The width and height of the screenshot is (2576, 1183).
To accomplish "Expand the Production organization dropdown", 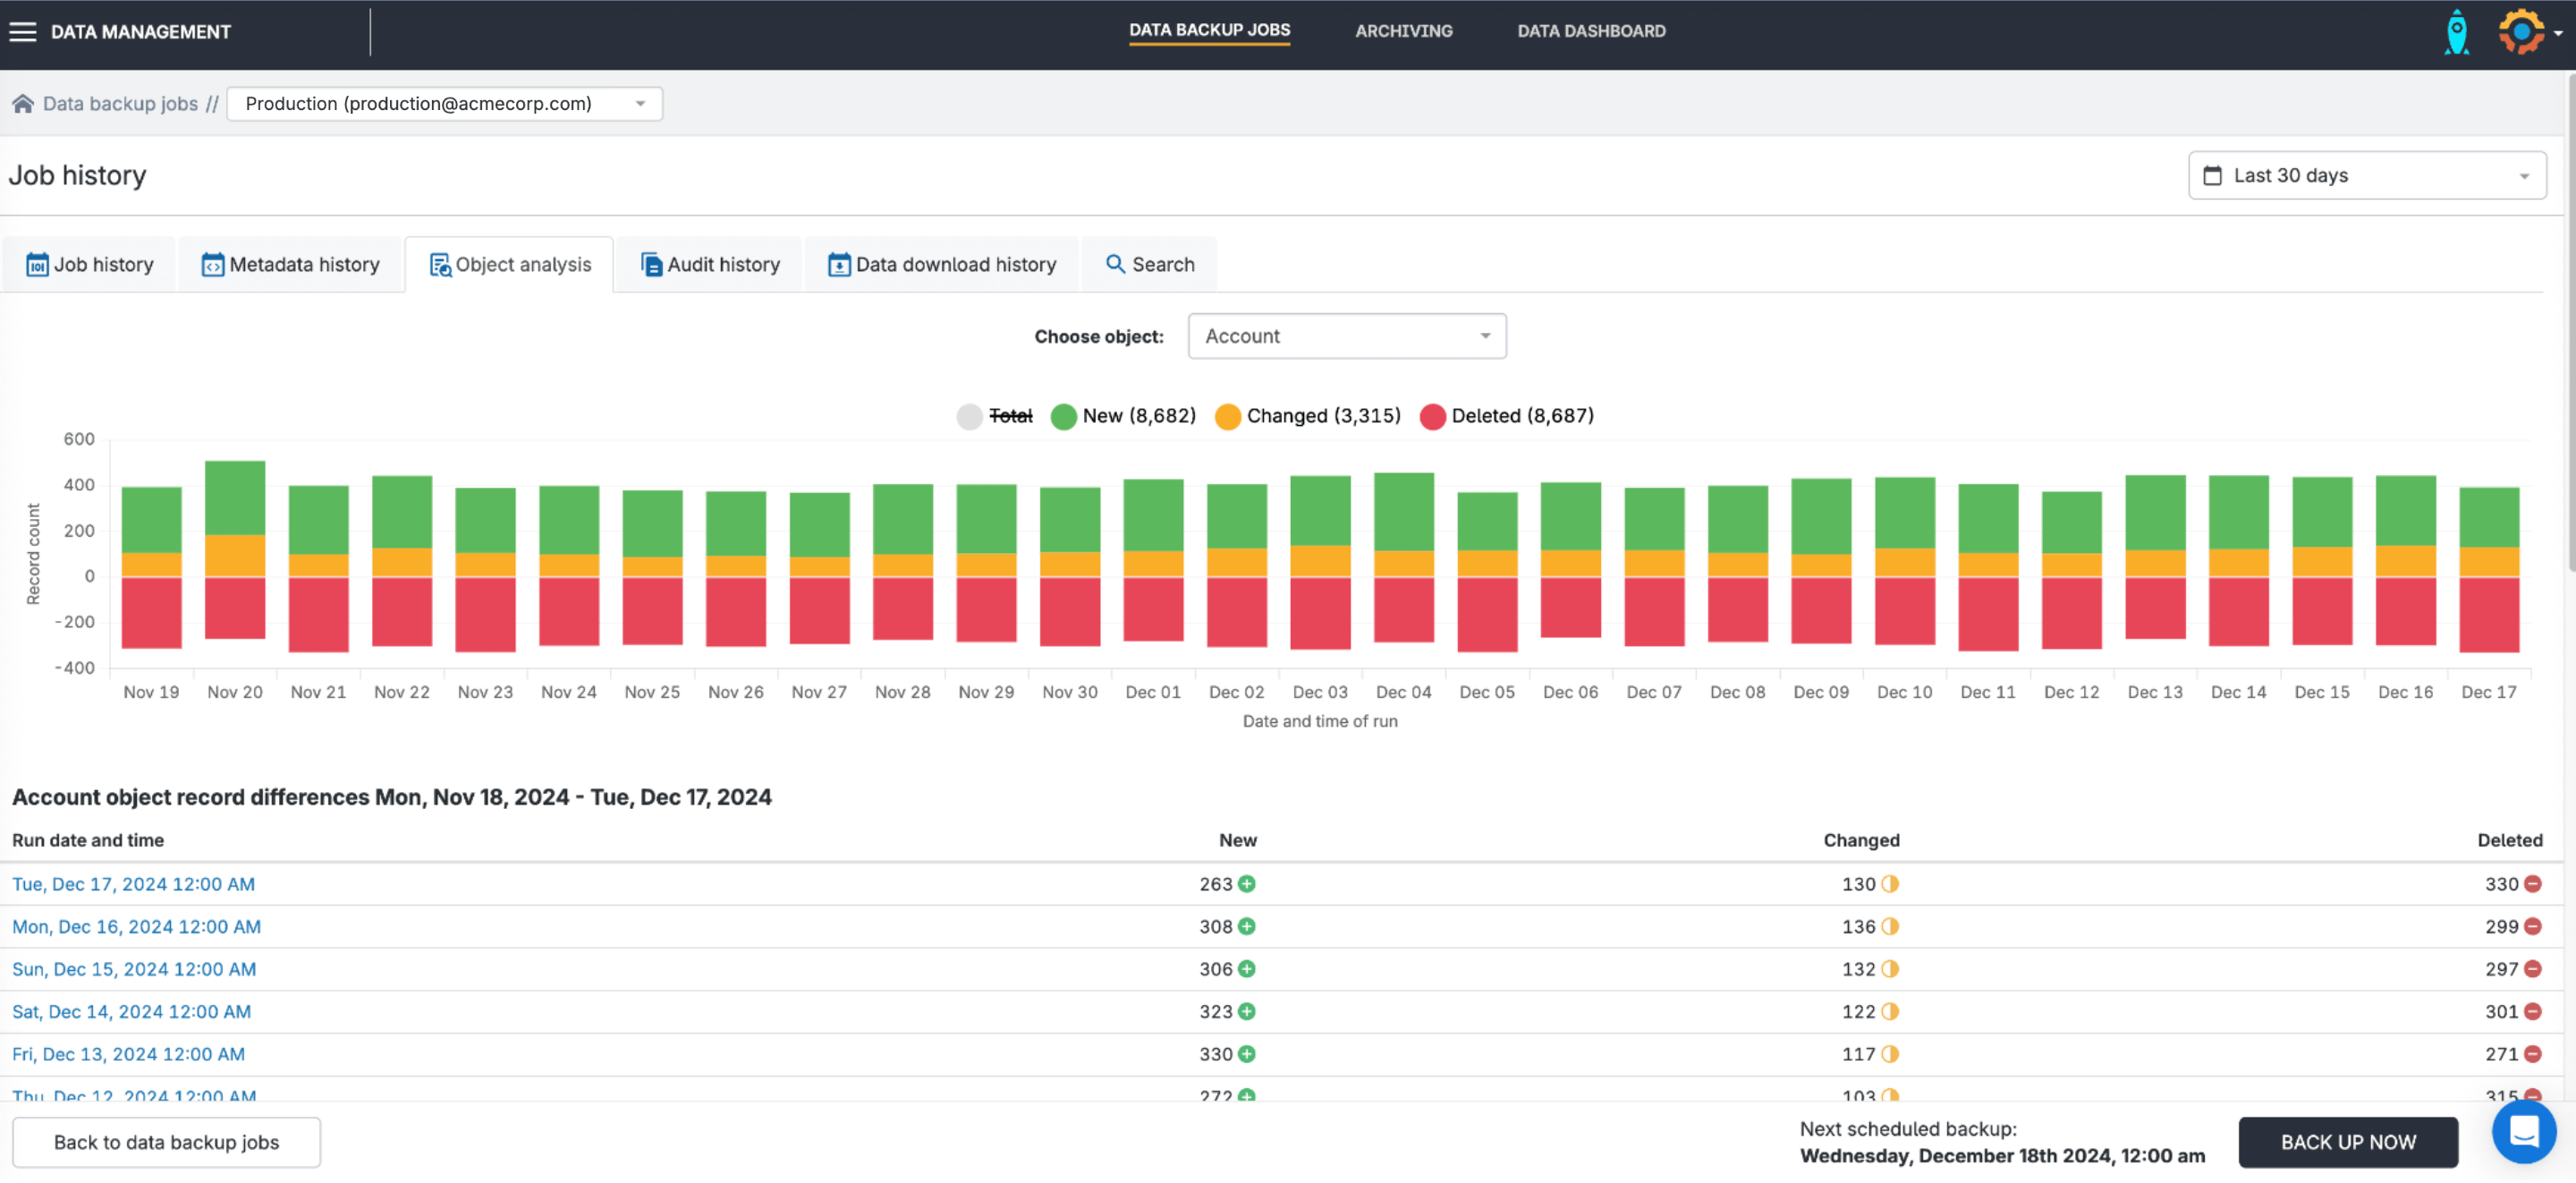I will point(444,104).
